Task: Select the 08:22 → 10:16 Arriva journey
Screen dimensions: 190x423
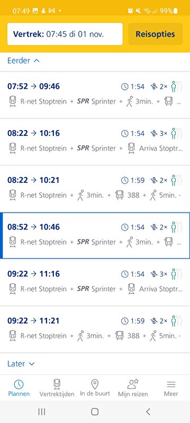Action: (x=95, y=142)
